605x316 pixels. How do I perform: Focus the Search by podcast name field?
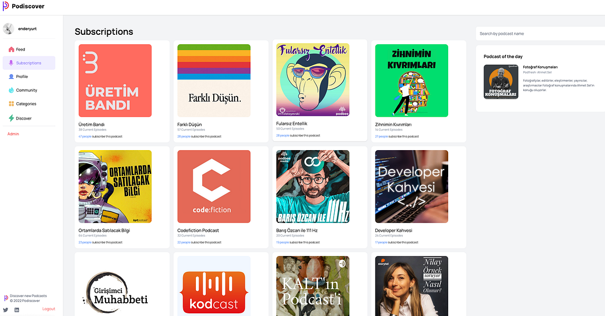point(540,34)
